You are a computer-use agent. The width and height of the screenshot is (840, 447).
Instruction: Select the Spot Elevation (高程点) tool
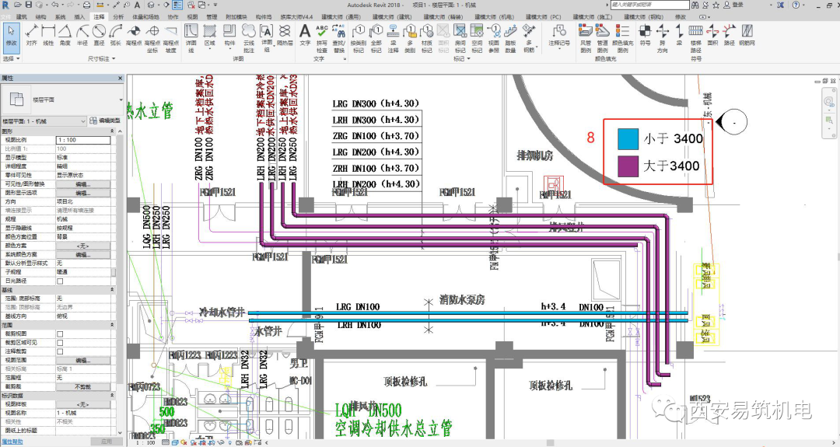134,35
